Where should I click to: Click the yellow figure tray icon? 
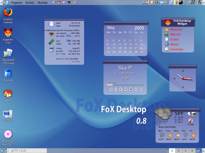coord(176,2)
